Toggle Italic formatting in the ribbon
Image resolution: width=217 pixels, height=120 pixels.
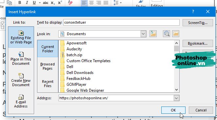pyautogui.click(x=27, y=3)
